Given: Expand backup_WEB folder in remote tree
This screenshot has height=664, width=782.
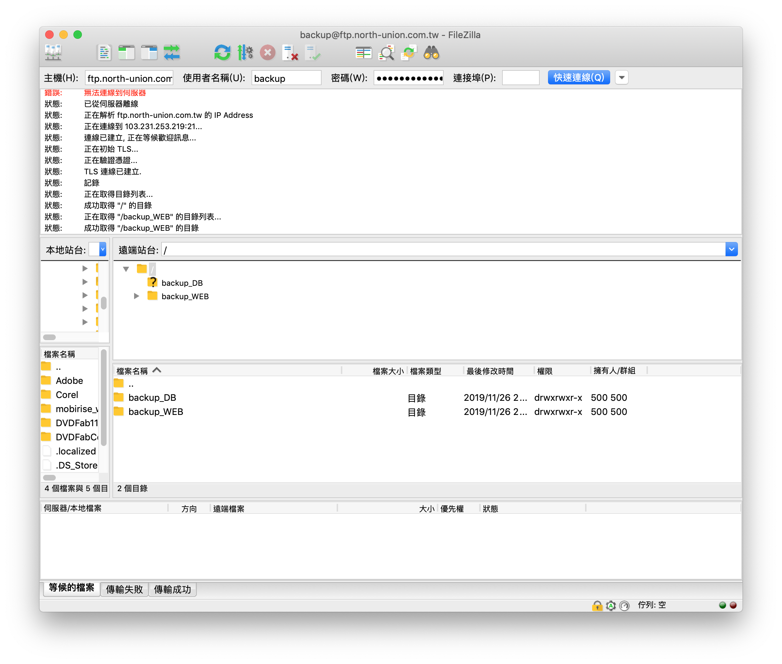Looking at the screenshot, I should pos(137,296).
